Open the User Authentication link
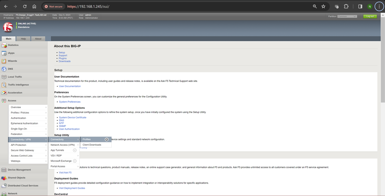 69,129
